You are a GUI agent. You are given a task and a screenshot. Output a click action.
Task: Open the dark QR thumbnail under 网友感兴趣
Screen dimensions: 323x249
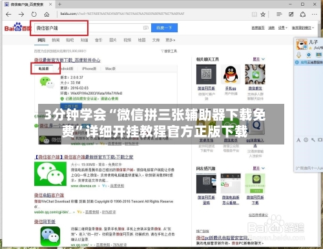(x=206, y=183)
